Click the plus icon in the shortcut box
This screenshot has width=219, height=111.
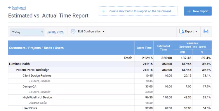(x=104, y=11)
